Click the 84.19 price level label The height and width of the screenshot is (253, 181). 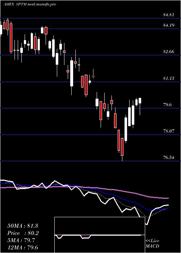pos(169,25)
